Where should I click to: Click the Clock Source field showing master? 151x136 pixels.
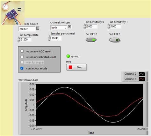click(x=27, y=29)
